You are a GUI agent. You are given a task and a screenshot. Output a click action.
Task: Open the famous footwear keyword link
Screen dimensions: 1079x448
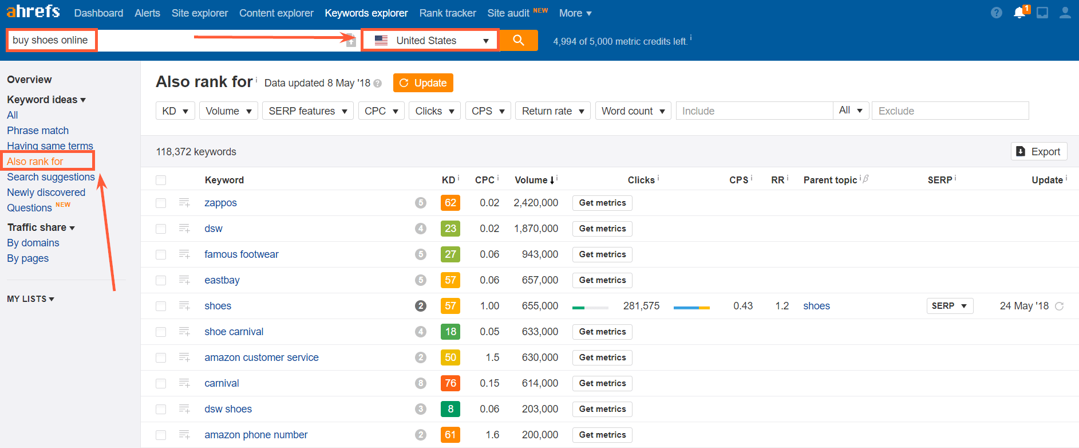pyautogui.click(x=242, y=254)
